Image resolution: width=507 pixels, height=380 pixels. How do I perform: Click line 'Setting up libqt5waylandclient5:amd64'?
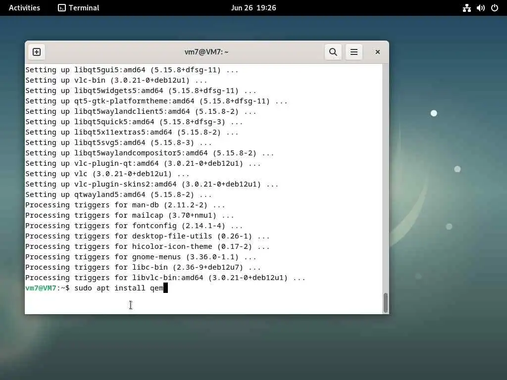click(141, 111)
